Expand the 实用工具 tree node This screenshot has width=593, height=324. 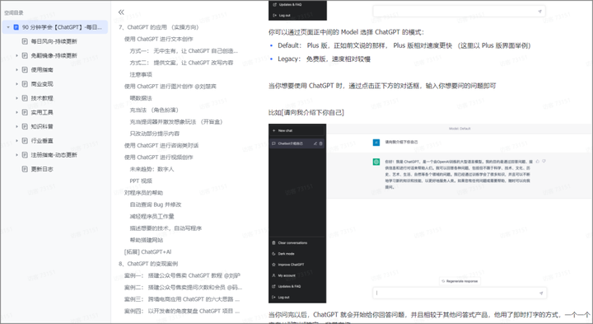[x=16, y=112]
